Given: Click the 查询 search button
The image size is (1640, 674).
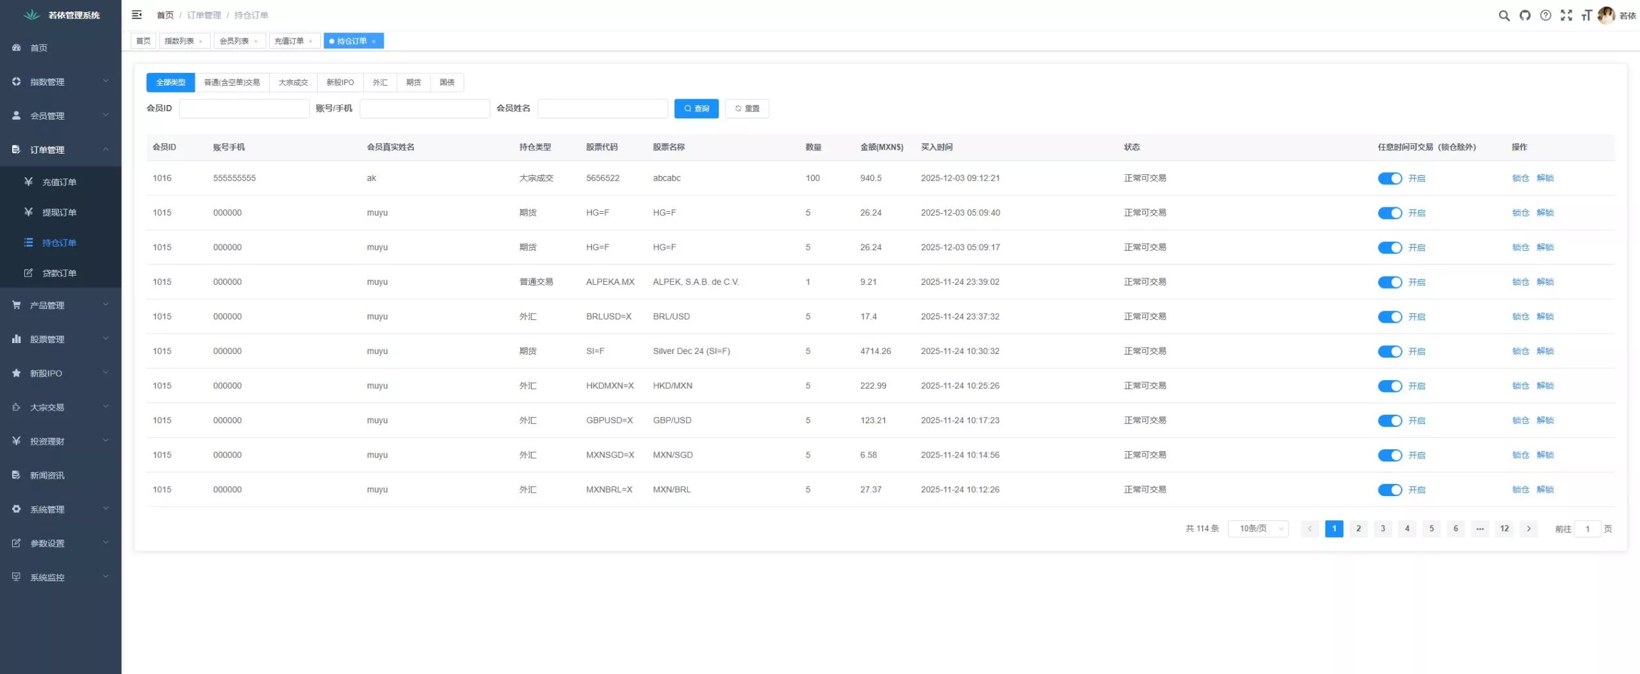Looking at the screenshot, I should tap(696, 109).
